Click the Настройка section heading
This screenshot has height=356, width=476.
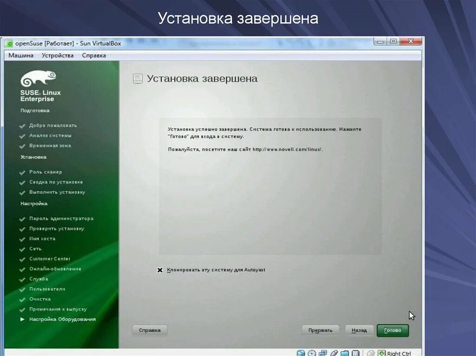tap(34, 203)
